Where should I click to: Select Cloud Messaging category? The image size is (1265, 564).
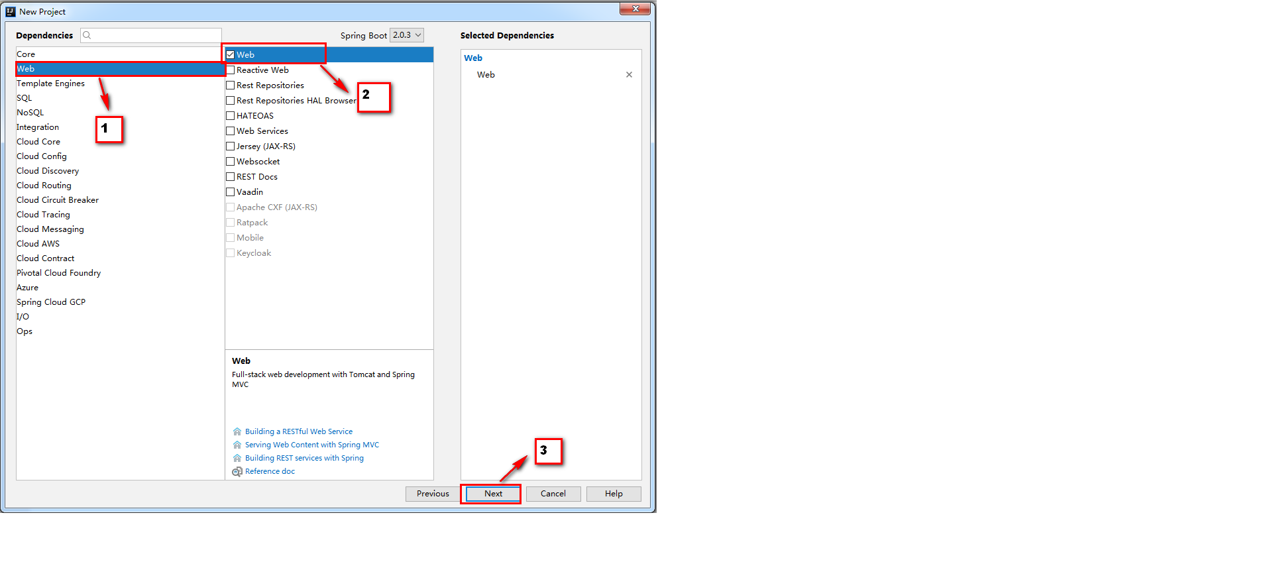pyautogui.click(x=120, y=229)
